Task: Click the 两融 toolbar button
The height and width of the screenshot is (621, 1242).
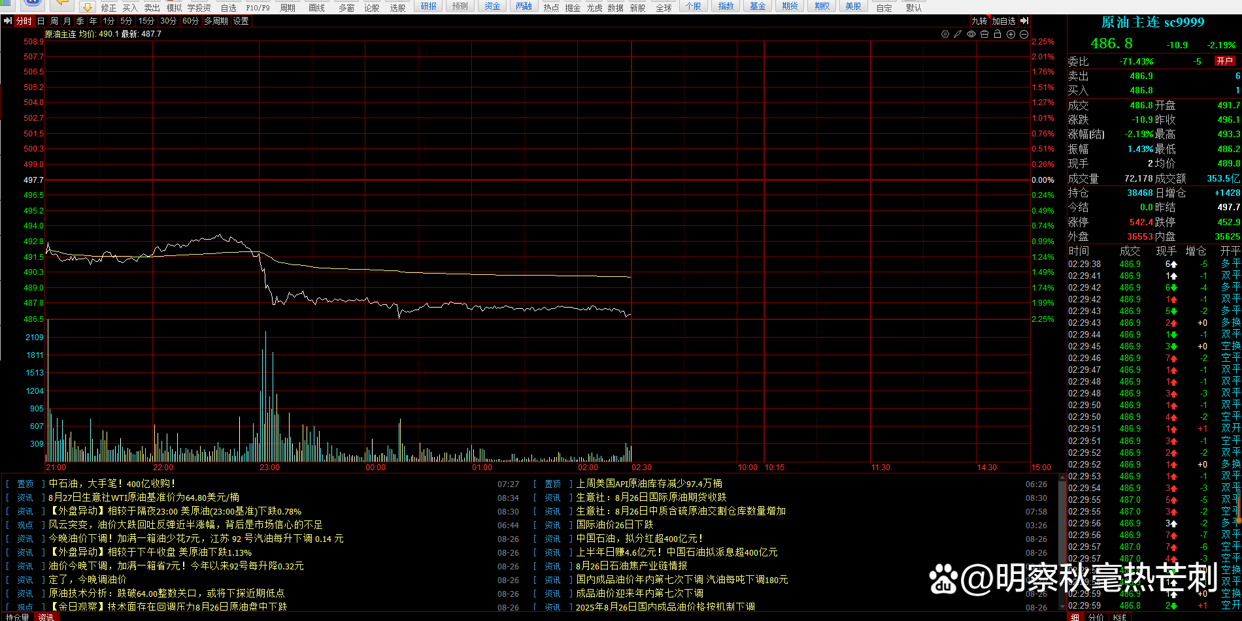Action: click(x=524, y=6)
